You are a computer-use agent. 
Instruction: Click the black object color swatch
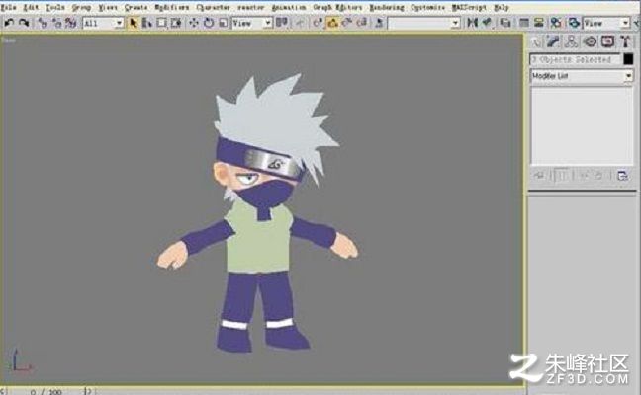pos(628,59)
